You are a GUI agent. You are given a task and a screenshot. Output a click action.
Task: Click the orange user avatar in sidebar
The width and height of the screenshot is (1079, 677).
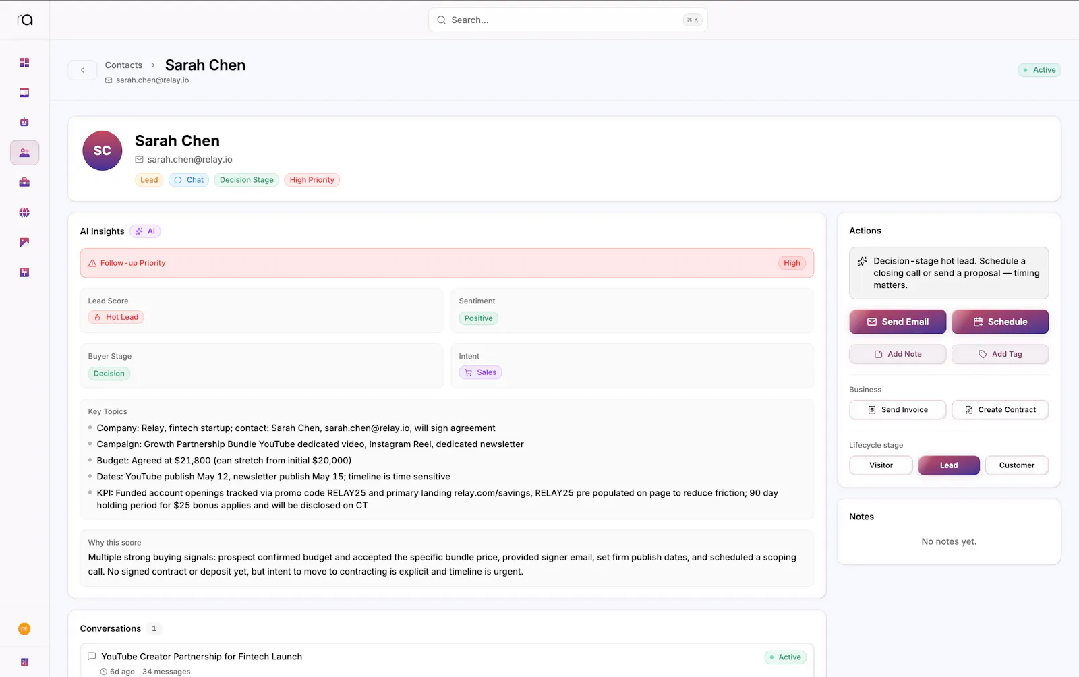[24, 629]
